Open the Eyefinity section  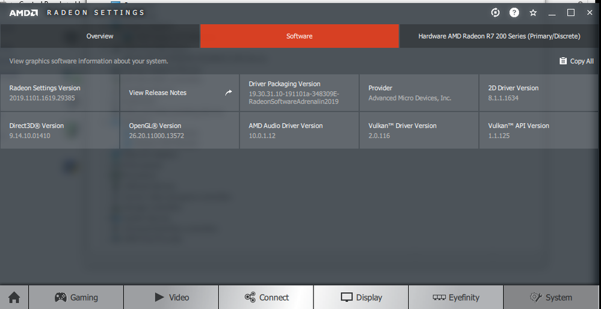click(x=456, y=297)
